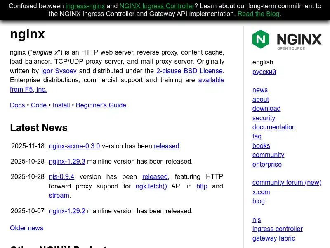
Task: Open the Docs page
Action: click(x=17, y=105)
